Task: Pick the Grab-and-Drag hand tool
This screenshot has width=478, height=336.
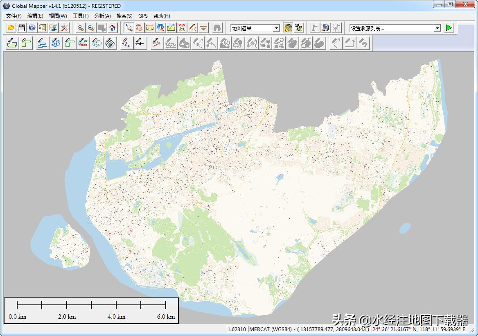Action: 139,28
